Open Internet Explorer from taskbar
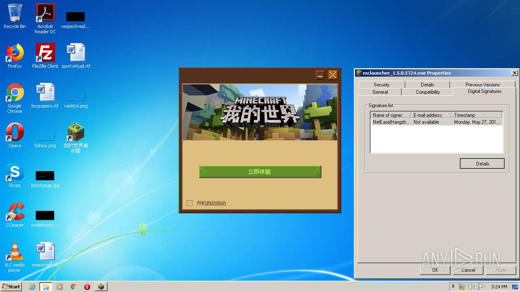This screenshot has width=520, height=292. click(32, 287)
